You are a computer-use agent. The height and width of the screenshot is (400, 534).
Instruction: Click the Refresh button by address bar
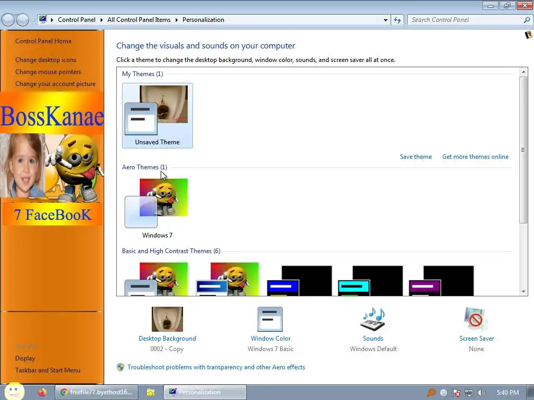[x=397, y=20]
